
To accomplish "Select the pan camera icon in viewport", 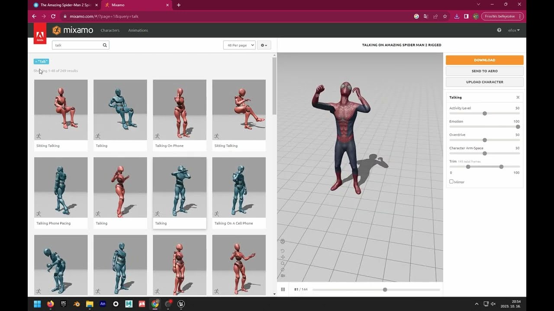I will pyautogui.click(x=283, y=257).
